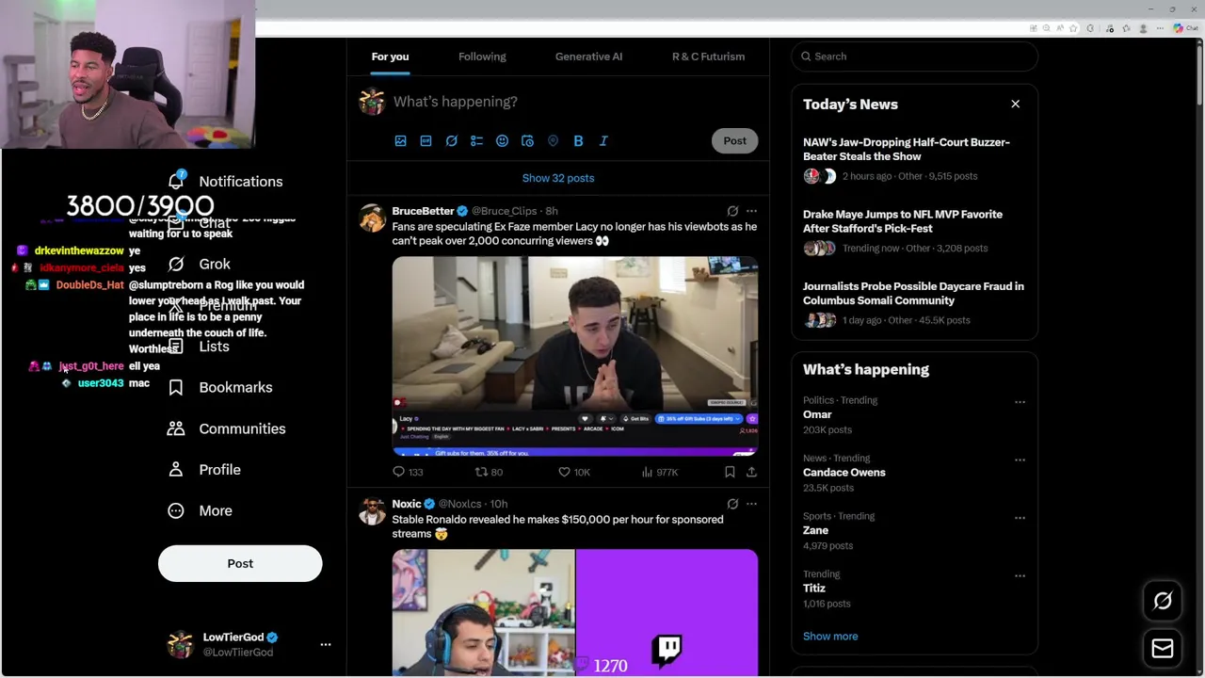The image size is (1205, 678).
Task: Share the BruceBetter post
Action: pos(751,472)
